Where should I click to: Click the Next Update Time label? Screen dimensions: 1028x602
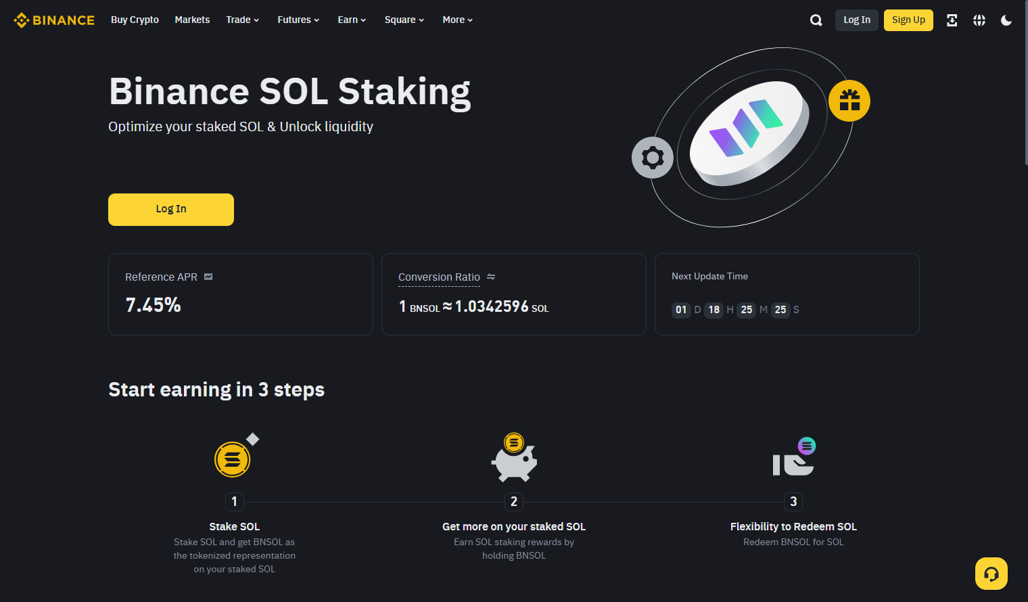coord(709,276)
